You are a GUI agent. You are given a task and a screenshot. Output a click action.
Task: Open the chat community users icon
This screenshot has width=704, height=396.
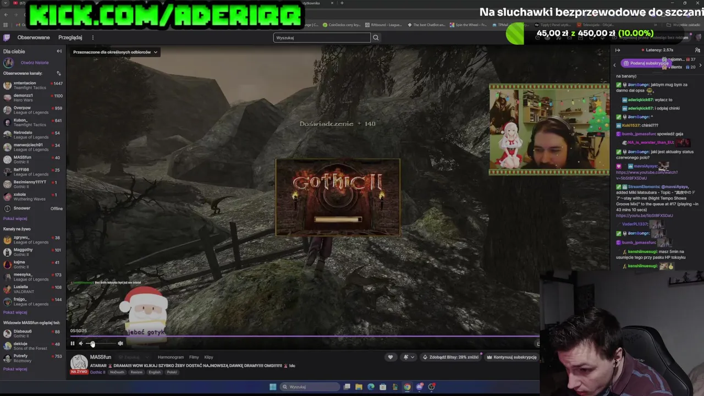697,50
